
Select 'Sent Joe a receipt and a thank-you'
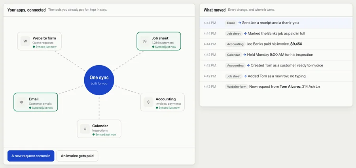pyautogui.click(x=271, y=23)
